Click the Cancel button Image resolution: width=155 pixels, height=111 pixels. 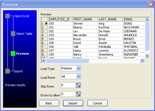[x=97, y=103]
